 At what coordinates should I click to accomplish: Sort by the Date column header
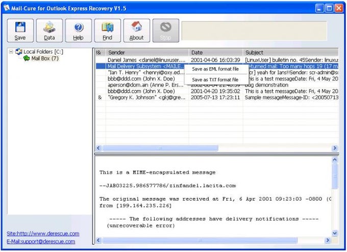[216, 53]
